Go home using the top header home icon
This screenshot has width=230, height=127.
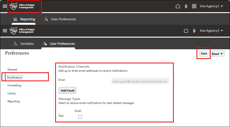(178, 6)
